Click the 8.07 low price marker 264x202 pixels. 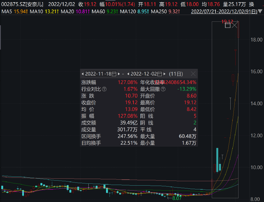177,198
